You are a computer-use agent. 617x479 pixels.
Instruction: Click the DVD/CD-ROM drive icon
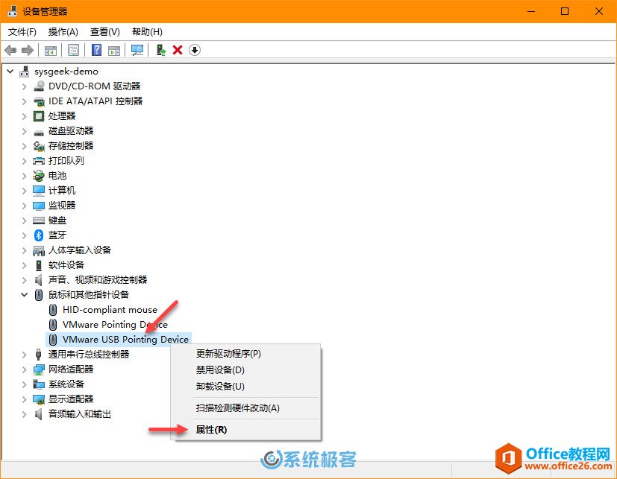point(39,86)
